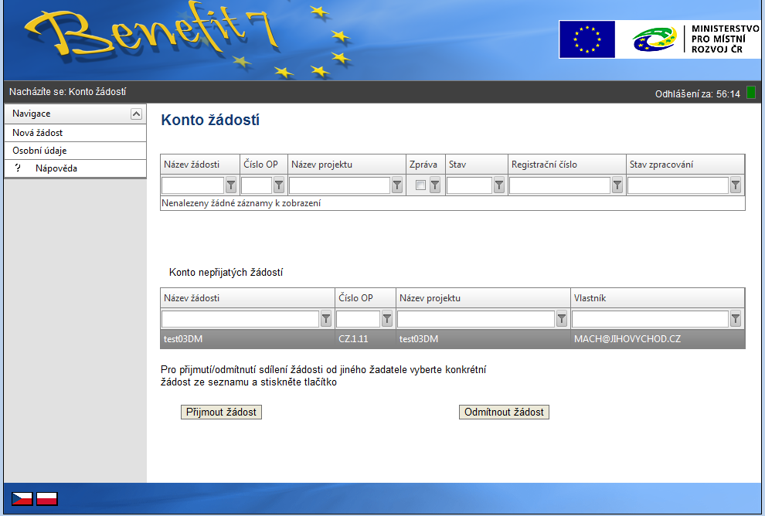
Task: Click the Číslo OP filter field in upper table
Action: [x=257, y=185]
